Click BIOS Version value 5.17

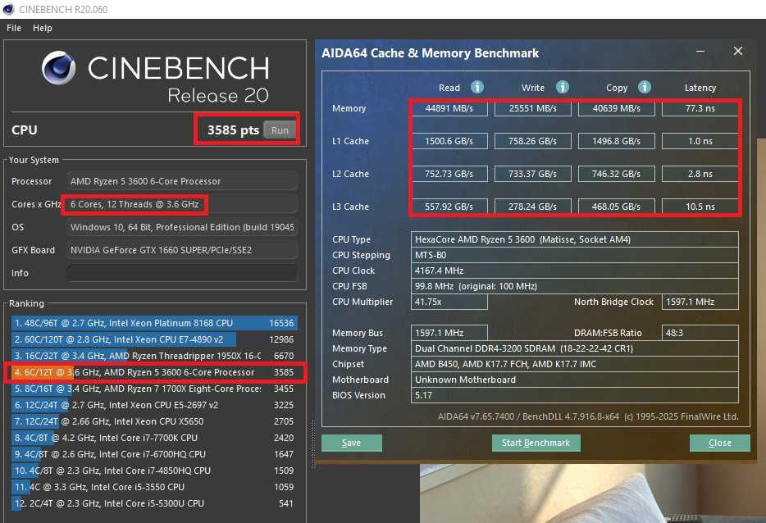(574, 395)
